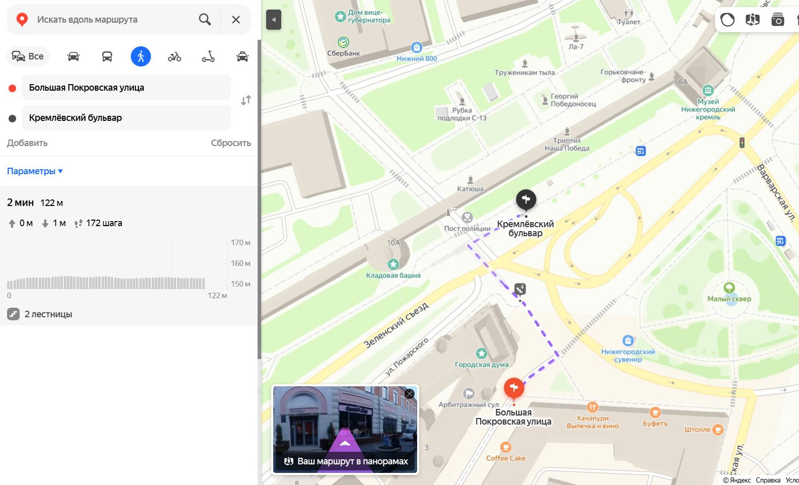Choose the bicycle route mode
Viewport: 799px width, 485px height.
tap(175, 56)
